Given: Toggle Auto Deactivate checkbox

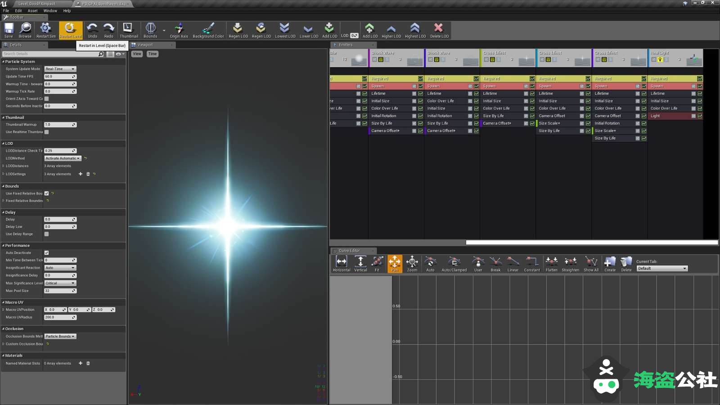Looking at the screenshot, I should (x=46, y=253).
